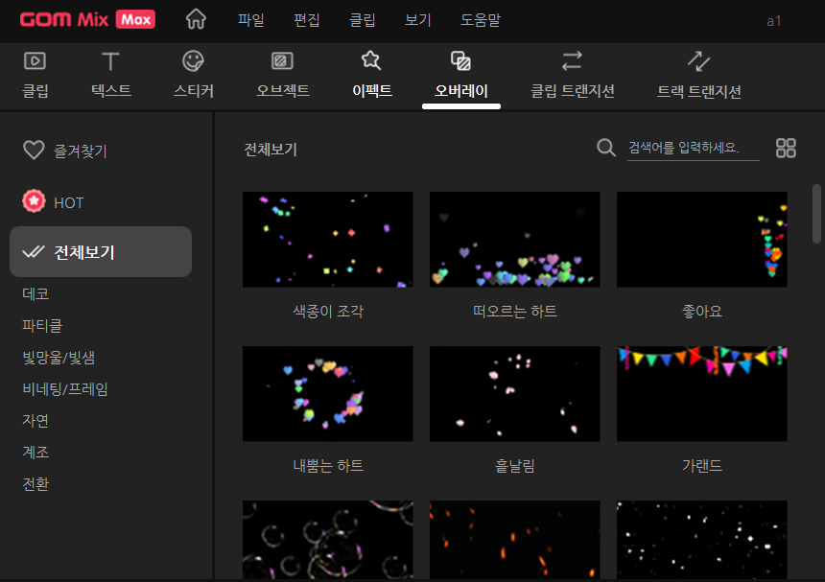Click the a1 account label

pyautogui.click(x=773, y=21)
